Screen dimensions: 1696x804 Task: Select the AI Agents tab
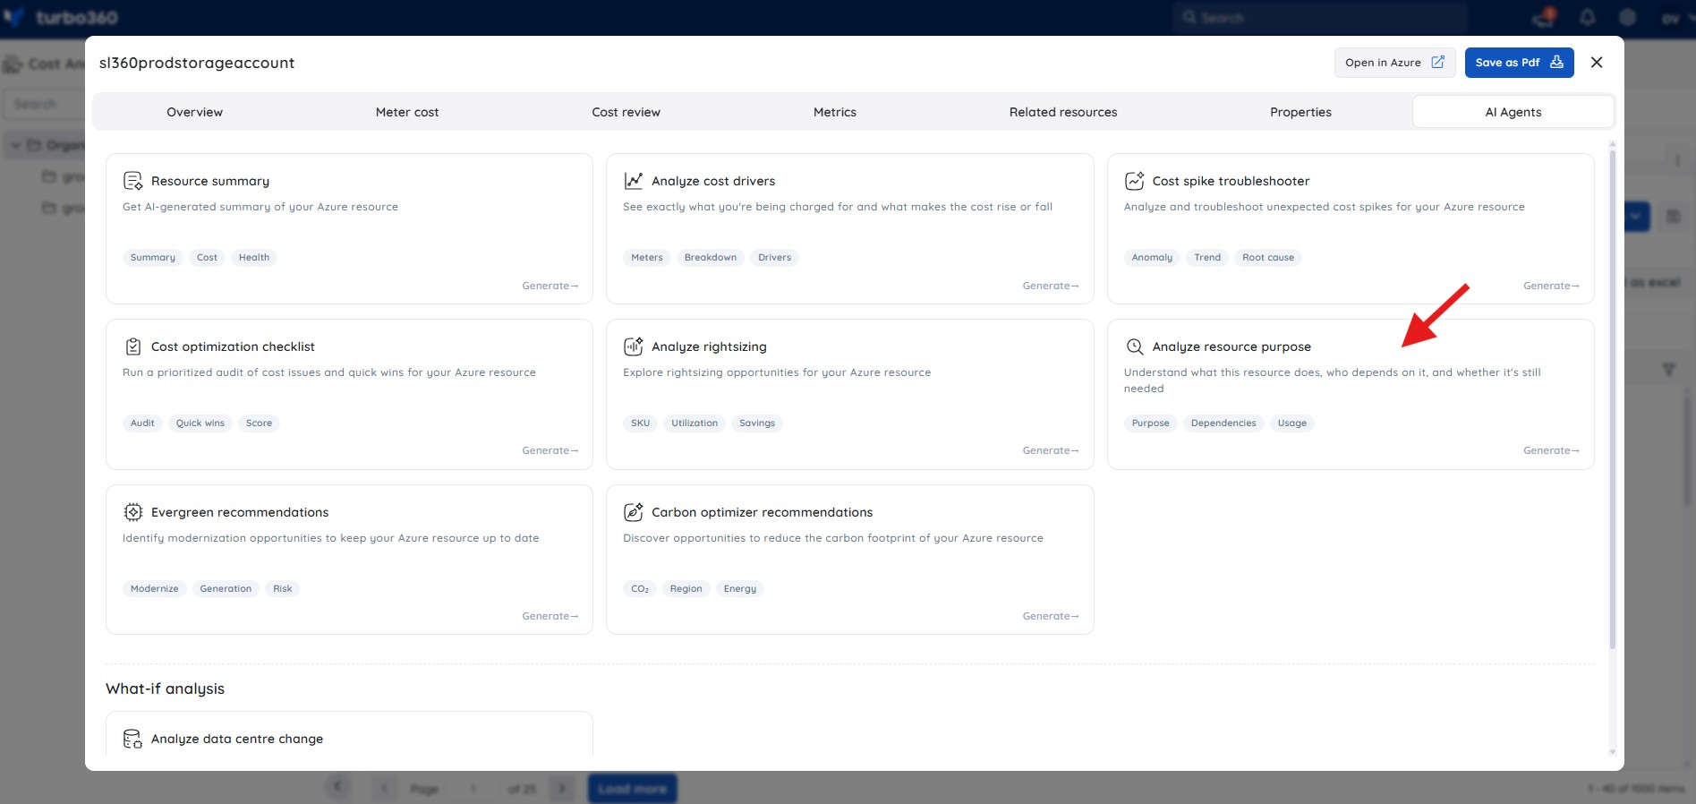point(1513,112)
